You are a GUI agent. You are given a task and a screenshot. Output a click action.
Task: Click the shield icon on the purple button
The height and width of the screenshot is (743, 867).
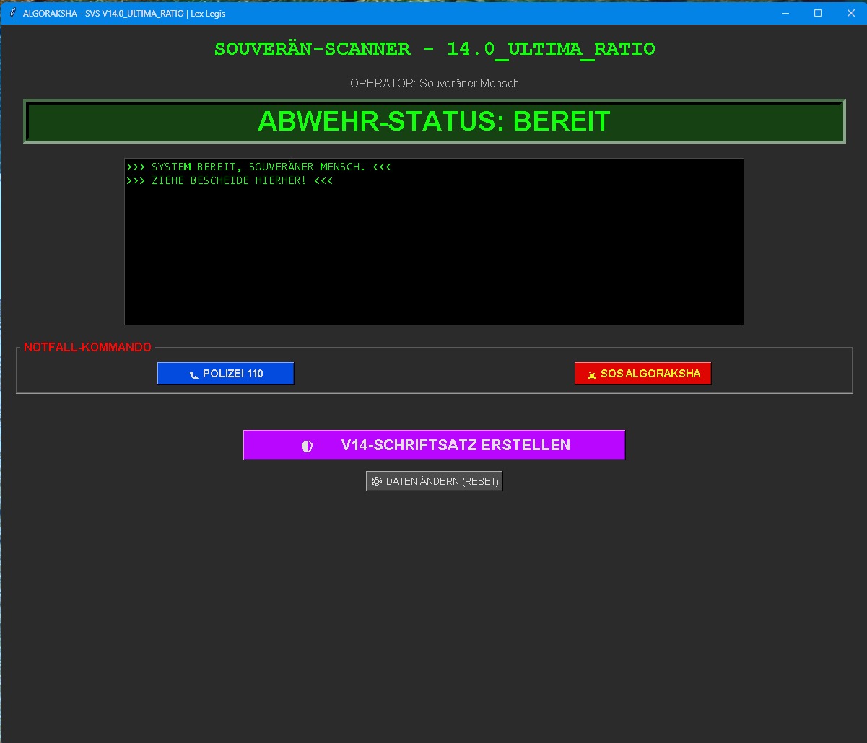coord(308,446)
